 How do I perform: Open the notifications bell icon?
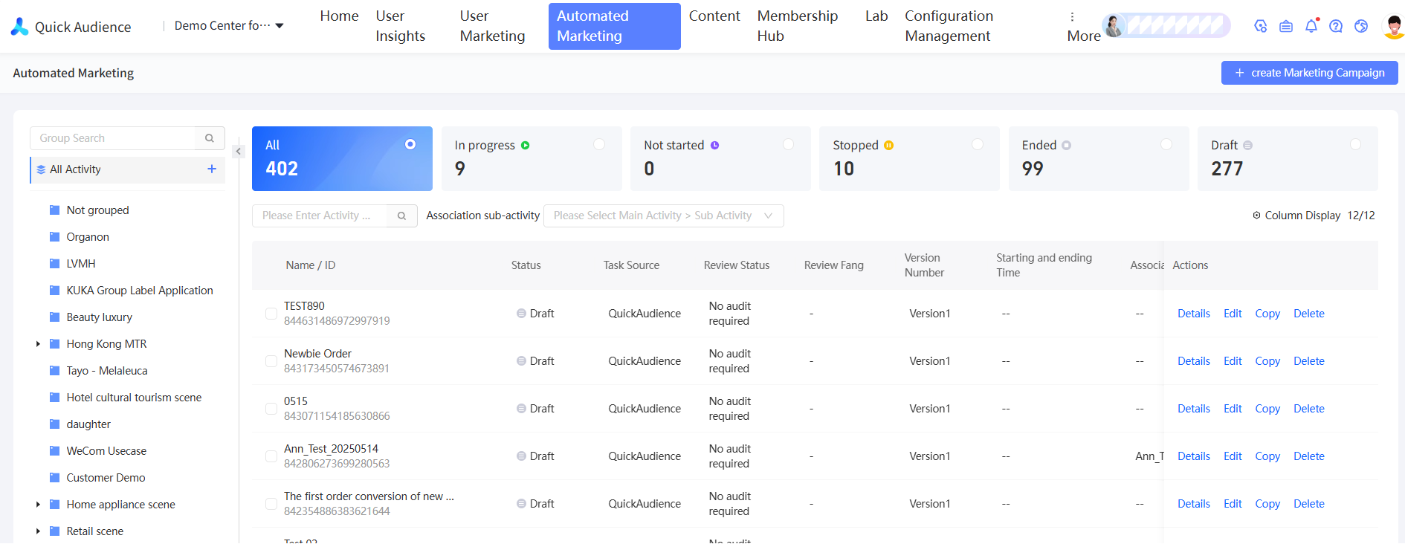1311,27
